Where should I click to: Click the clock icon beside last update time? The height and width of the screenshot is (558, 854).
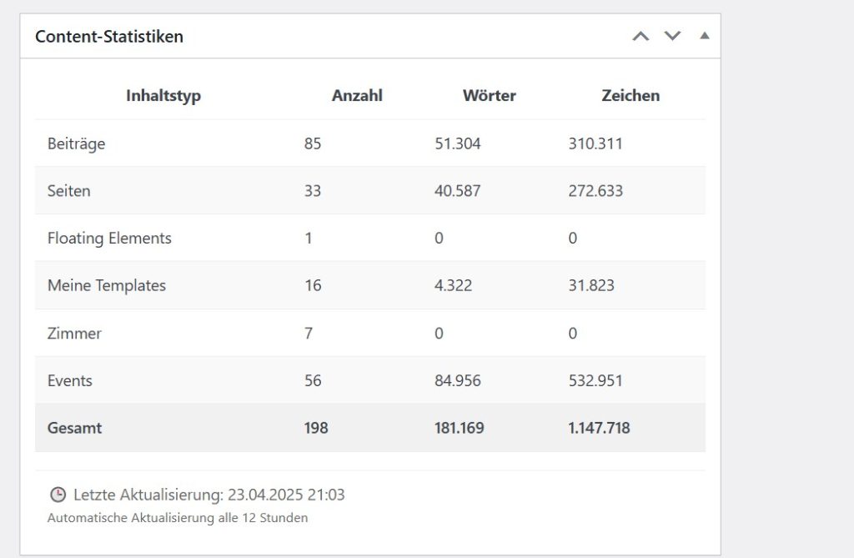click(57, 494)
